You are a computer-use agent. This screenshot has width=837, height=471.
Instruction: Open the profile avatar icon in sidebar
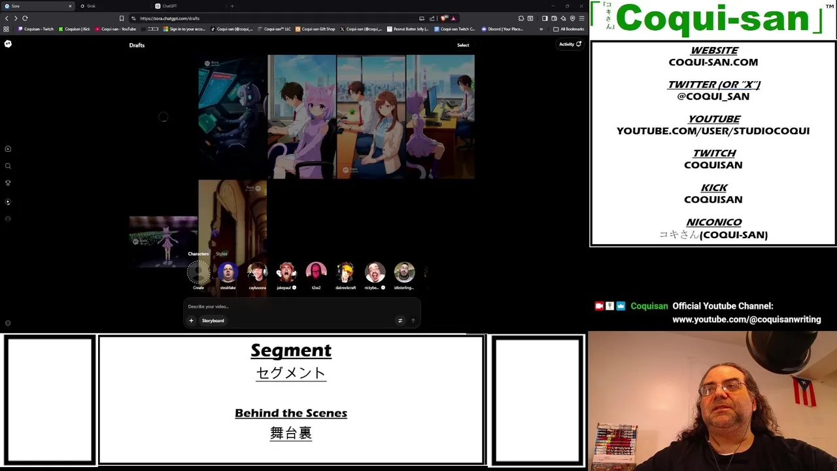pos(8,219)
